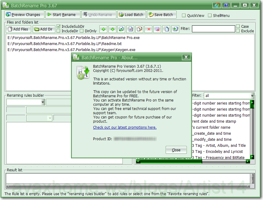Click the BatchRename Pro logo in About dialog
The image size is (263, 200).
click(x=83, y=73)
